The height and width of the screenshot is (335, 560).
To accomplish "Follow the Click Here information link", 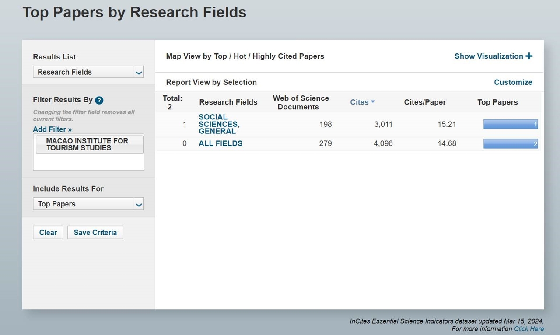I will (x=528, y=329).
